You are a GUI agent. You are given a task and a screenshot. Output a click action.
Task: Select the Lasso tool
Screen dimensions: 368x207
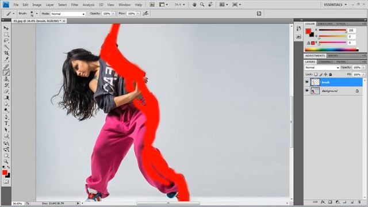(x=6, y=41)
